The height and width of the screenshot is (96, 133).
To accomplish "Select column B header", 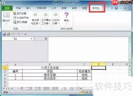I will coord(50,65).
